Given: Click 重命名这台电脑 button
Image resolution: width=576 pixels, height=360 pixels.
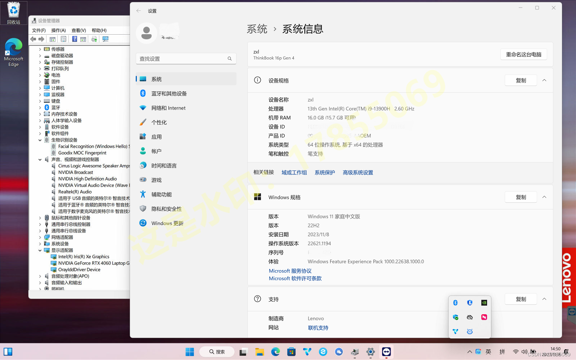Looking at the screenshot, I should point(524,54).
